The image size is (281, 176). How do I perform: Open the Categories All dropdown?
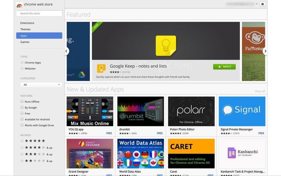pyautogui.click(x=41, y=85)
